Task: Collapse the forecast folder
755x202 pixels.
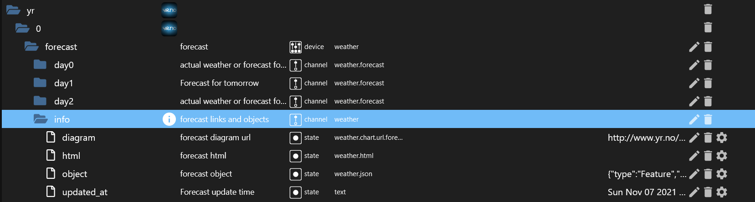Action: point(31,46)
